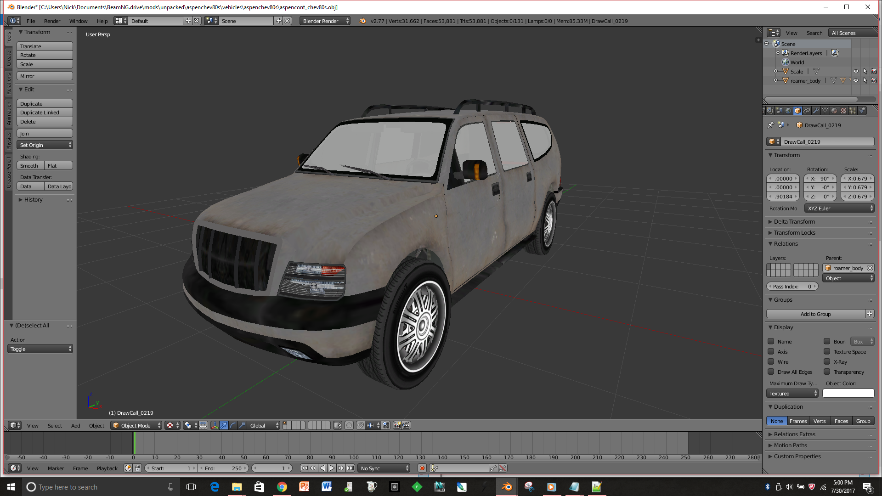Click the white Object Color swatch
Screen dimensions: 882x496
[x=848, y=394]
